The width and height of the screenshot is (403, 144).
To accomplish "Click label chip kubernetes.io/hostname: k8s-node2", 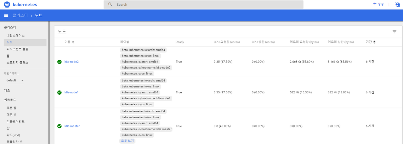I will (146, 68).
